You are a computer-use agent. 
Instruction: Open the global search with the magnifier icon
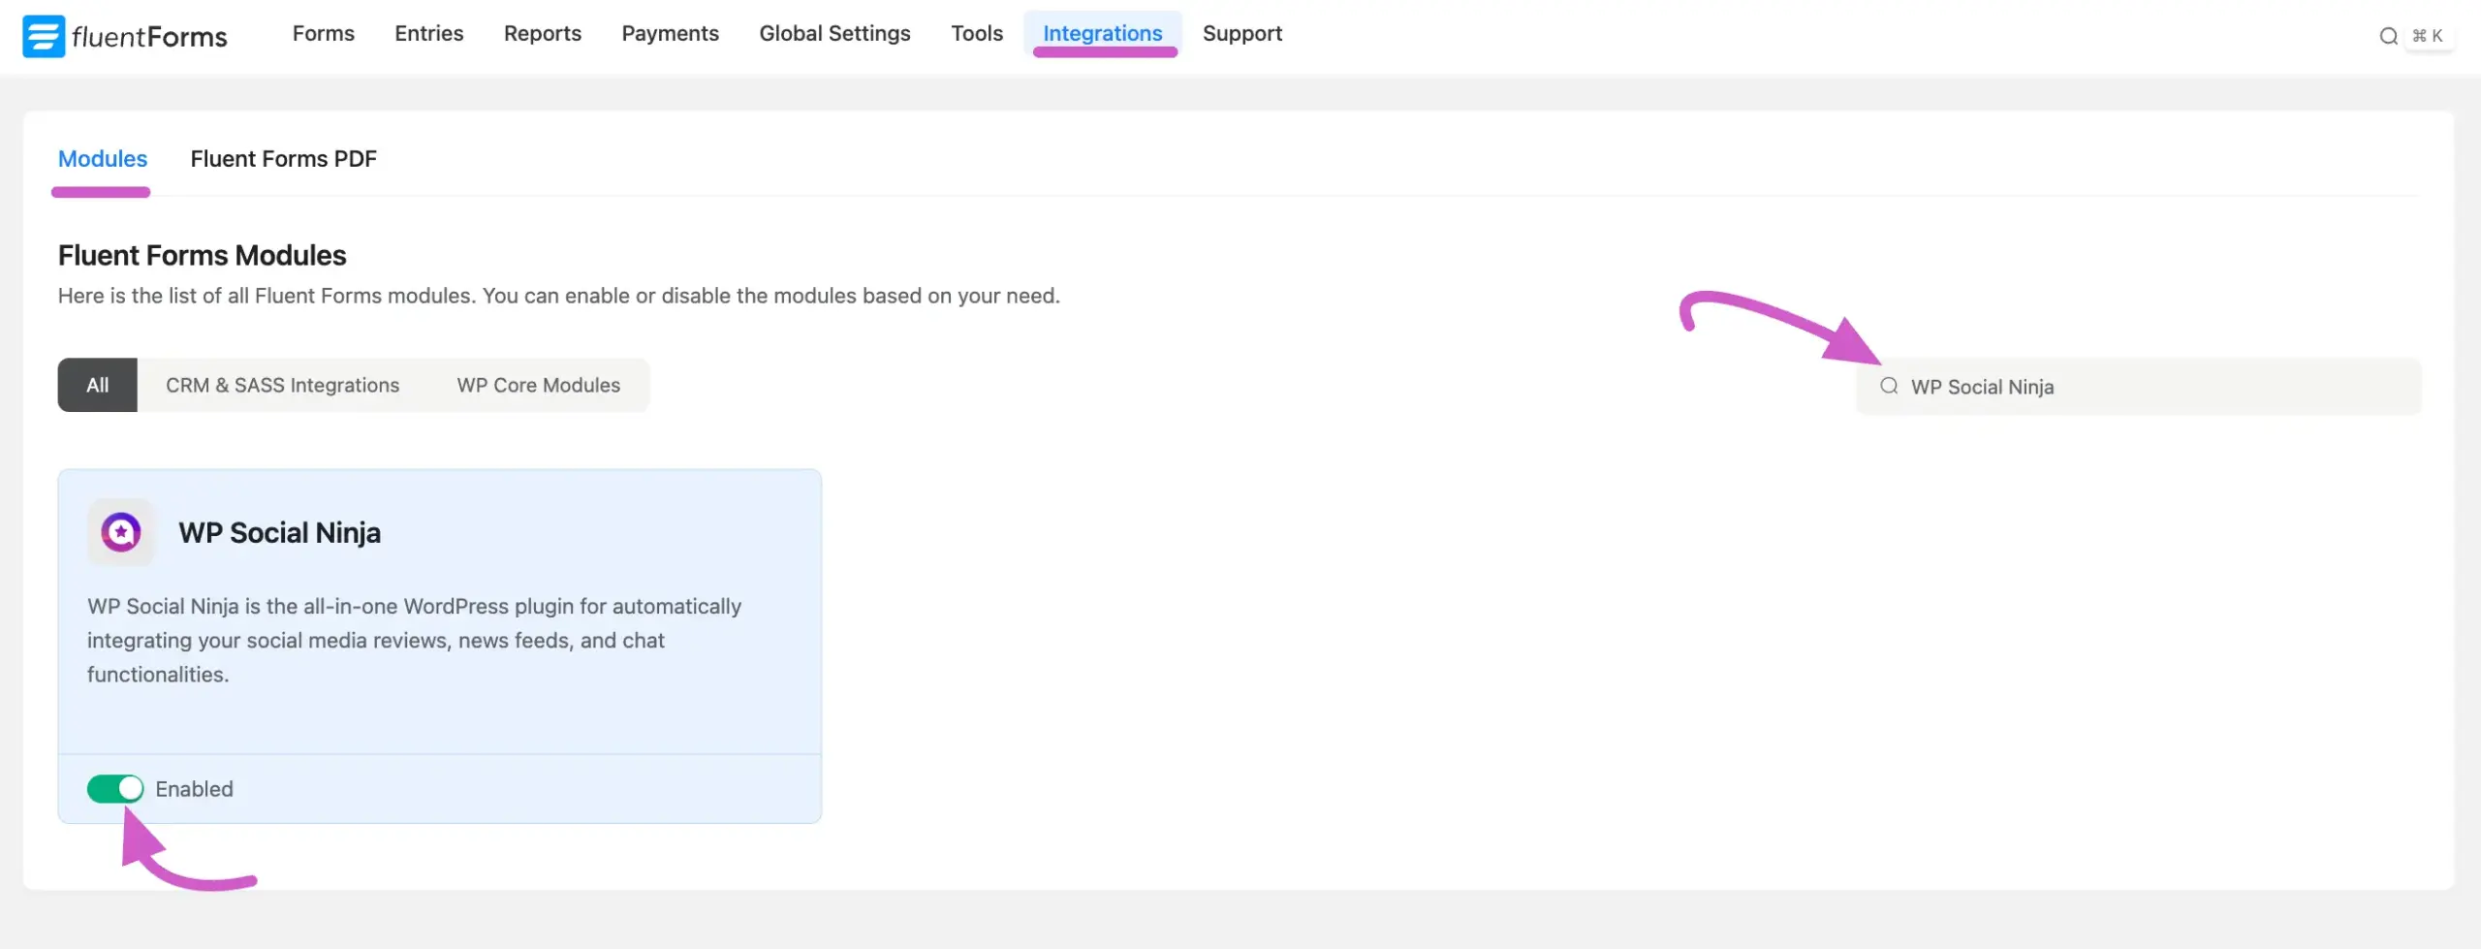[x=2387, y=36]
